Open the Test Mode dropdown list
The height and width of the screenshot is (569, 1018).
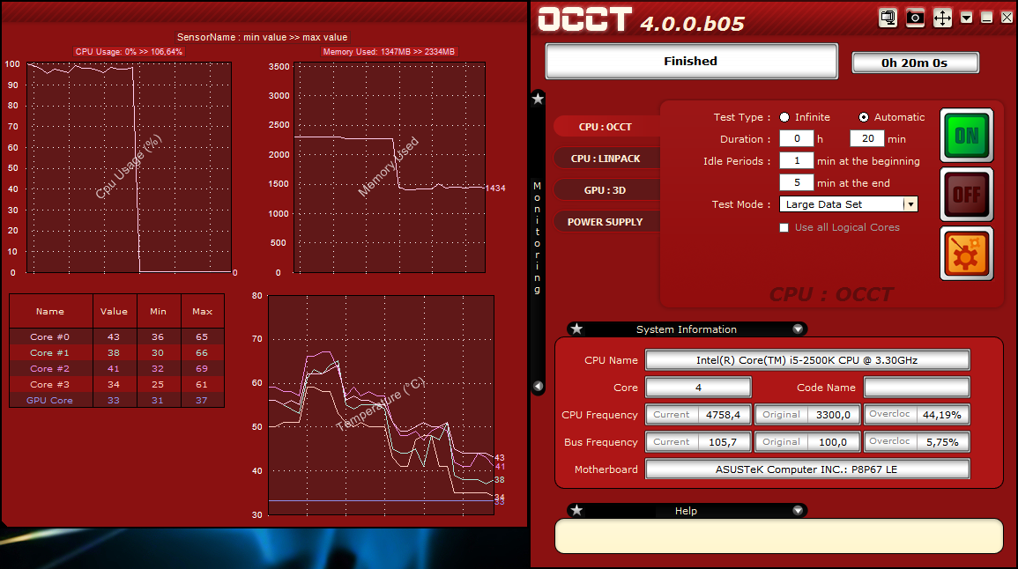[x=910, y=204]
